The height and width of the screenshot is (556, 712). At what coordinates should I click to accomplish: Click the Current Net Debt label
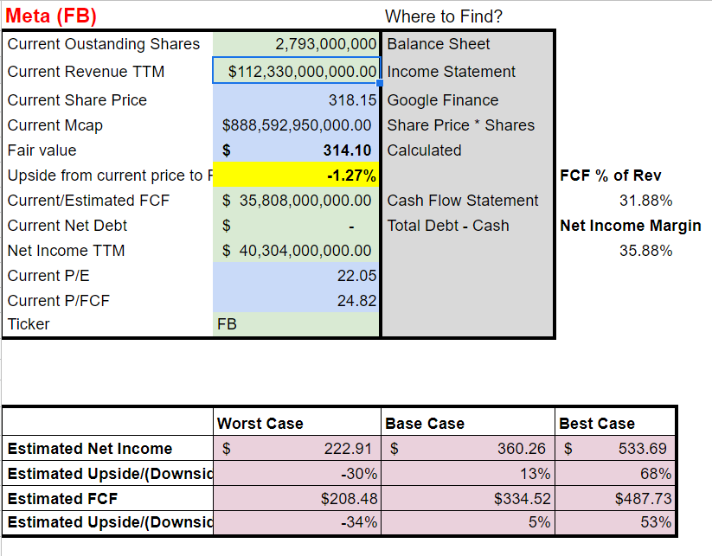[67, 226]
